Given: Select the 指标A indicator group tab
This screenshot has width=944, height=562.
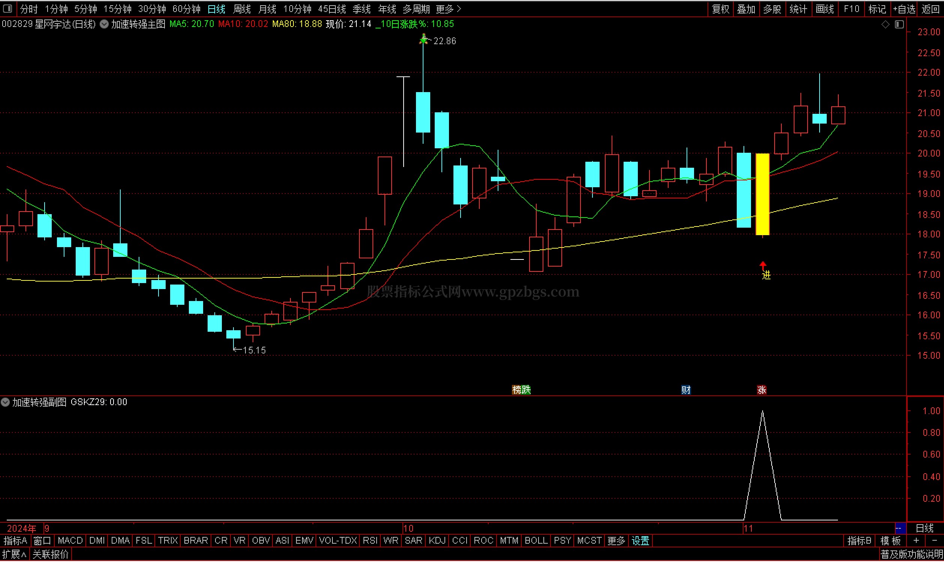Looking at the screenshot, I should pyautogui.click(x=15, y=541).
